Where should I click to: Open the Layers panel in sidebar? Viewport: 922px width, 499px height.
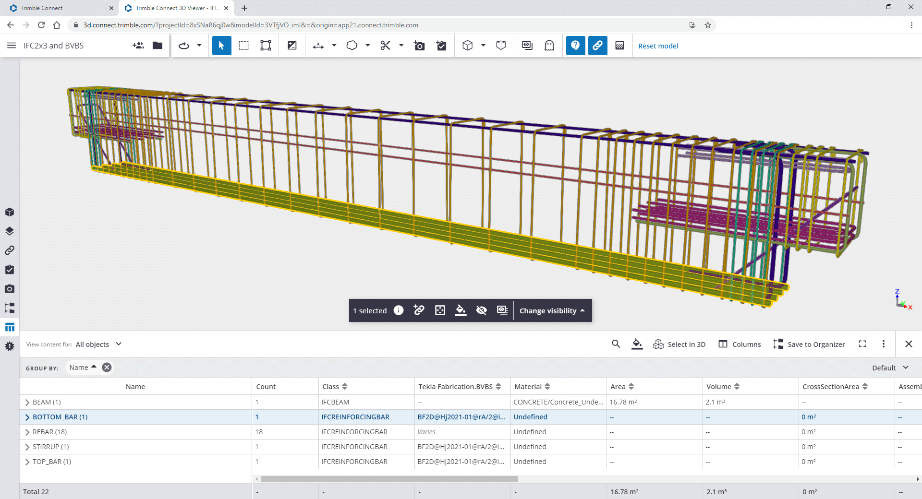(x=10, y=231)
